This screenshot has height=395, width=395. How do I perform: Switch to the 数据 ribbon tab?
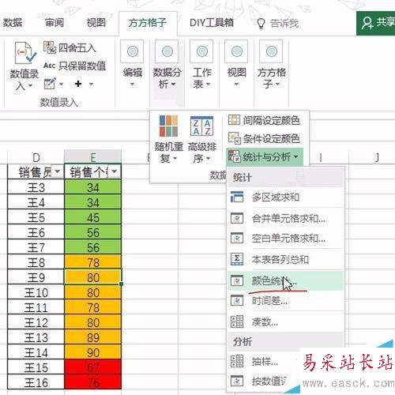click(12, 23)
